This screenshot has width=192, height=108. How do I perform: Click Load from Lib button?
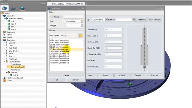point(155,20)
